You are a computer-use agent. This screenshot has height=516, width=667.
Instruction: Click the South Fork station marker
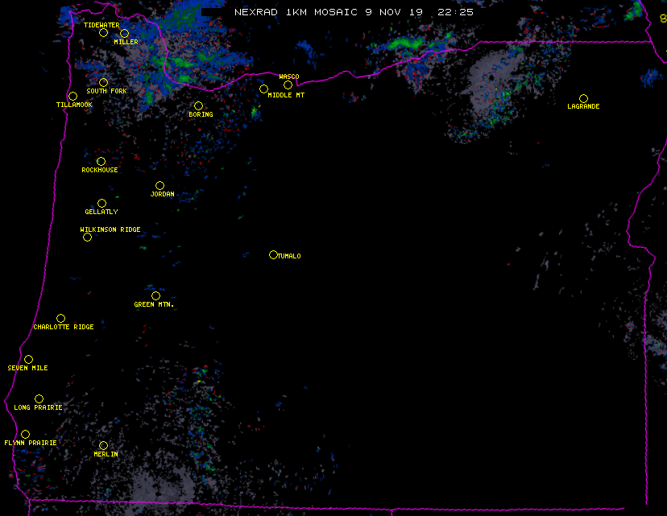(103, 82)
